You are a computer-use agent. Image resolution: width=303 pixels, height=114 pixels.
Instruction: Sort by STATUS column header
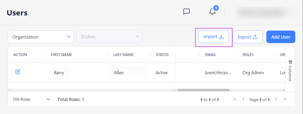click(162, 55)
